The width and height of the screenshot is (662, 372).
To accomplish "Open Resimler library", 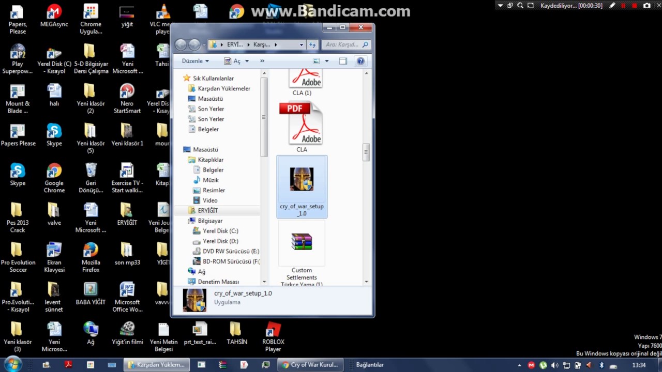I will point(214,190).
